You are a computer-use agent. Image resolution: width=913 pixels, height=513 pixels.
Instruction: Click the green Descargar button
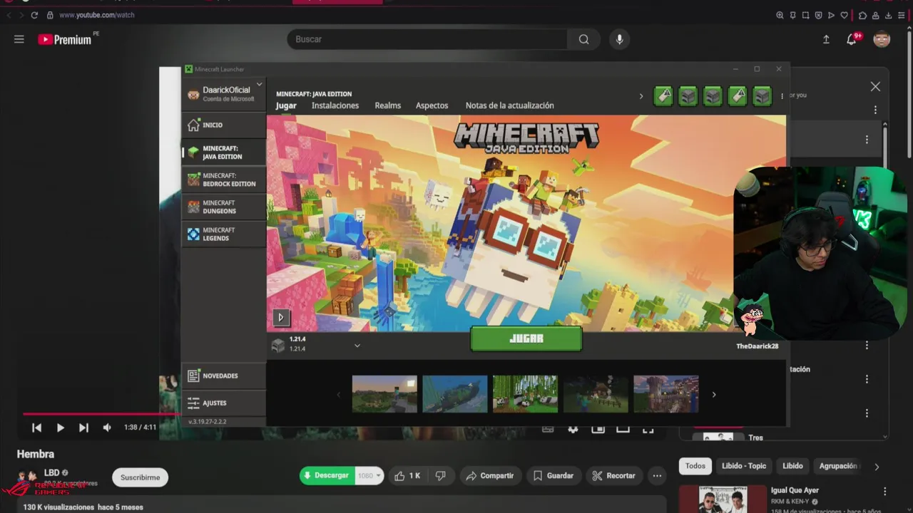coord(327,475)
